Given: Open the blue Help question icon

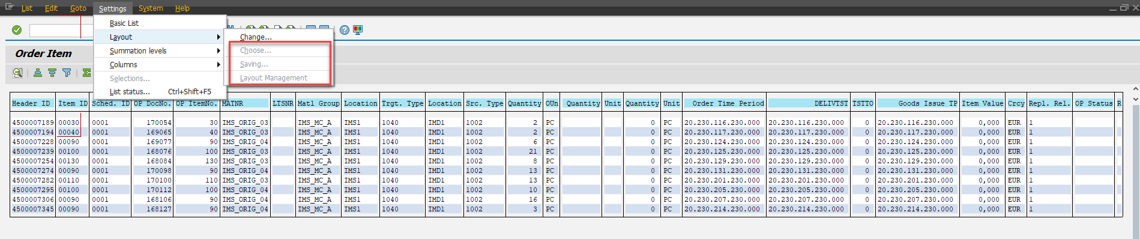Looking at the screenshot, I should pyautogui.click(x=345, y=30).
